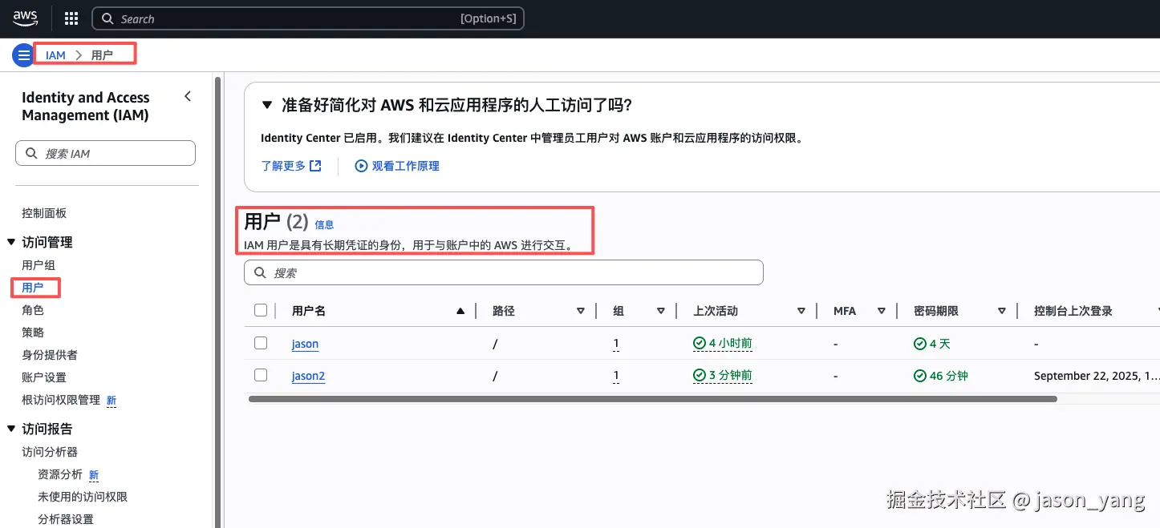Click the green check icon next to 4 小时前
Screen dimensions: 1160x528
[x=700, y=344]
